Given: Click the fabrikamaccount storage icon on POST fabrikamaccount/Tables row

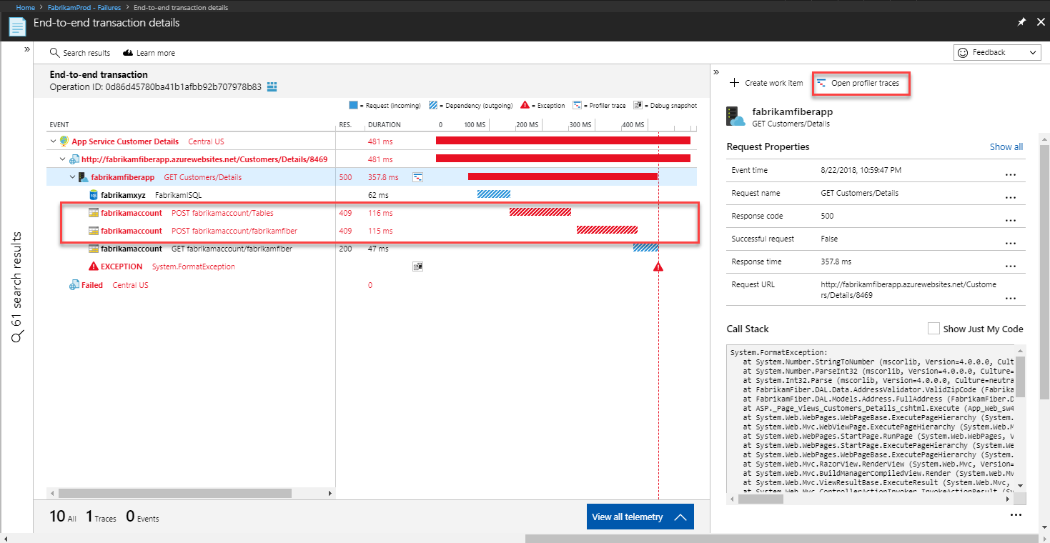Looking at the screenshot, I should [94, 212].
